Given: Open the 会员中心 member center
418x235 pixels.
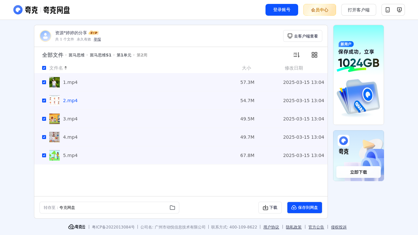Looking at the screenshot, I should pyautogui.click(x=320, y=10).
